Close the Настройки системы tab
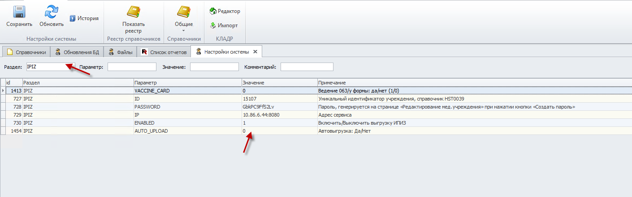632x197 pixels. tap(255, 52)
